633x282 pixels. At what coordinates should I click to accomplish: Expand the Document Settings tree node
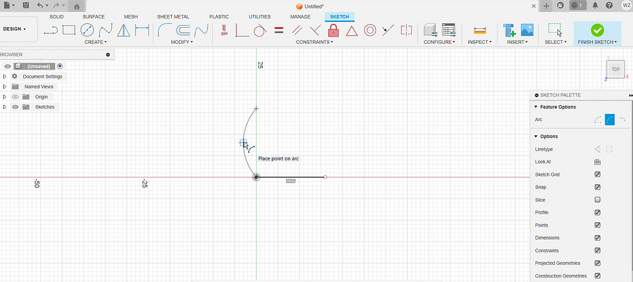pos(5,77)
